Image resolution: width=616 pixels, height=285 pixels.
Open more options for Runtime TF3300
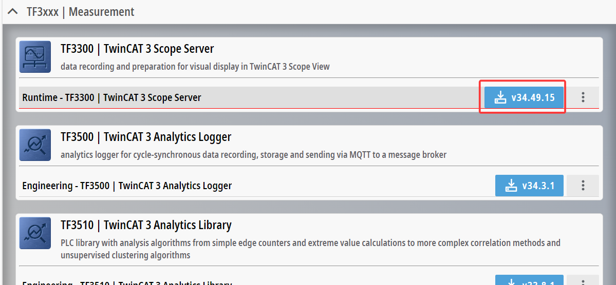[x=583, y=97]
